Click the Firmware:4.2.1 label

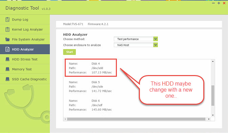(x=98, y=24)
